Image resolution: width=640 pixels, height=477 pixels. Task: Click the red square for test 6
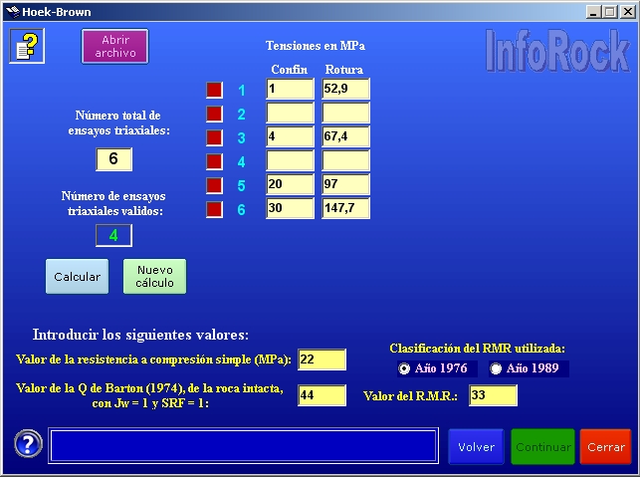214,209
